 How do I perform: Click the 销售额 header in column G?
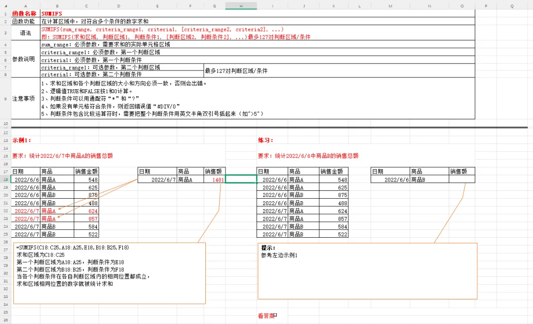point(215,171)
